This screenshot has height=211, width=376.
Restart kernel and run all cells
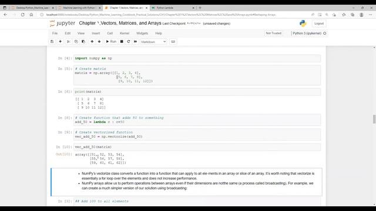point(136,42)
